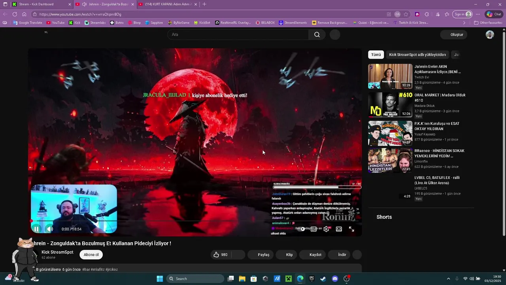Open the Kick StreamSpot channel name
Screen dimensions: 506x285
(x=57, y=252)
